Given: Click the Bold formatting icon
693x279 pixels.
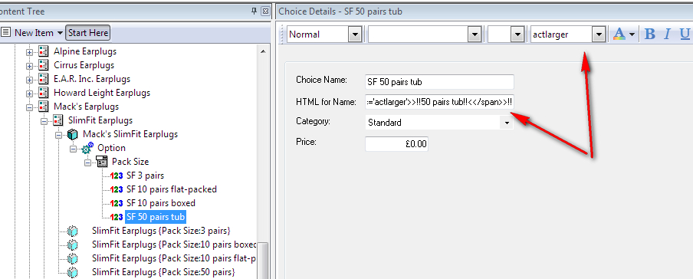Looking at the screenshot, I should click(650, 34).
